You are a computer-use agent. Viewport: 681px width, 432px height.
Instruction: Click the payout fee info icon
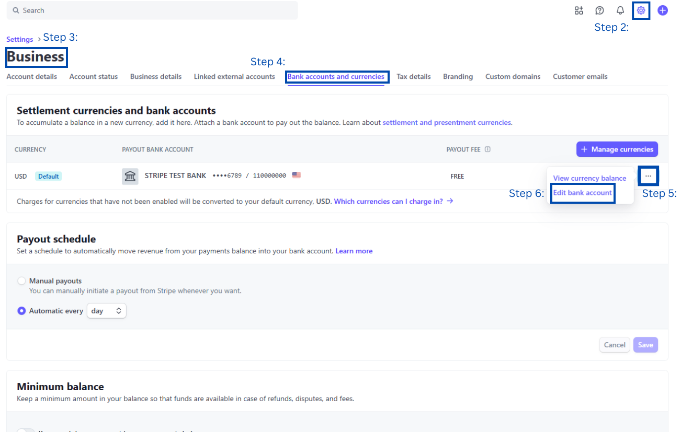487,149
